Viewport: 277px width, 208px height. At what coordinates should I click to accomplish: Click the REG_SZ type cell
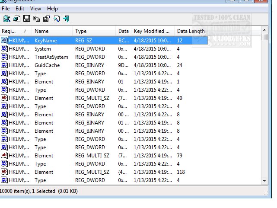coord(84,41)
